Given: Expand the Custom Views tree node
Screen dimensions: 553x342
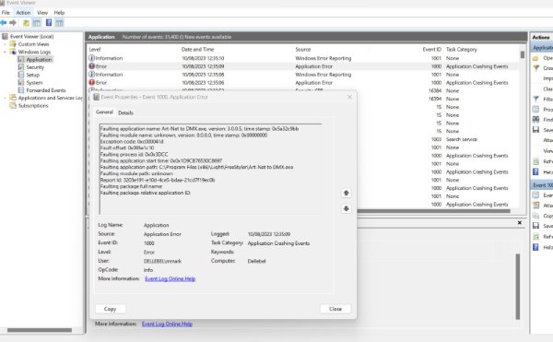Looking at the screenshot, I should tap(5, 44).
